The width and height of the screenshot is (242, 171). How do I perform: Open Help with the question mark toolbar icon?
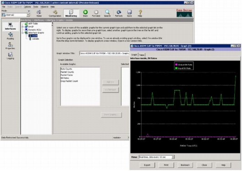pos(140,13)
